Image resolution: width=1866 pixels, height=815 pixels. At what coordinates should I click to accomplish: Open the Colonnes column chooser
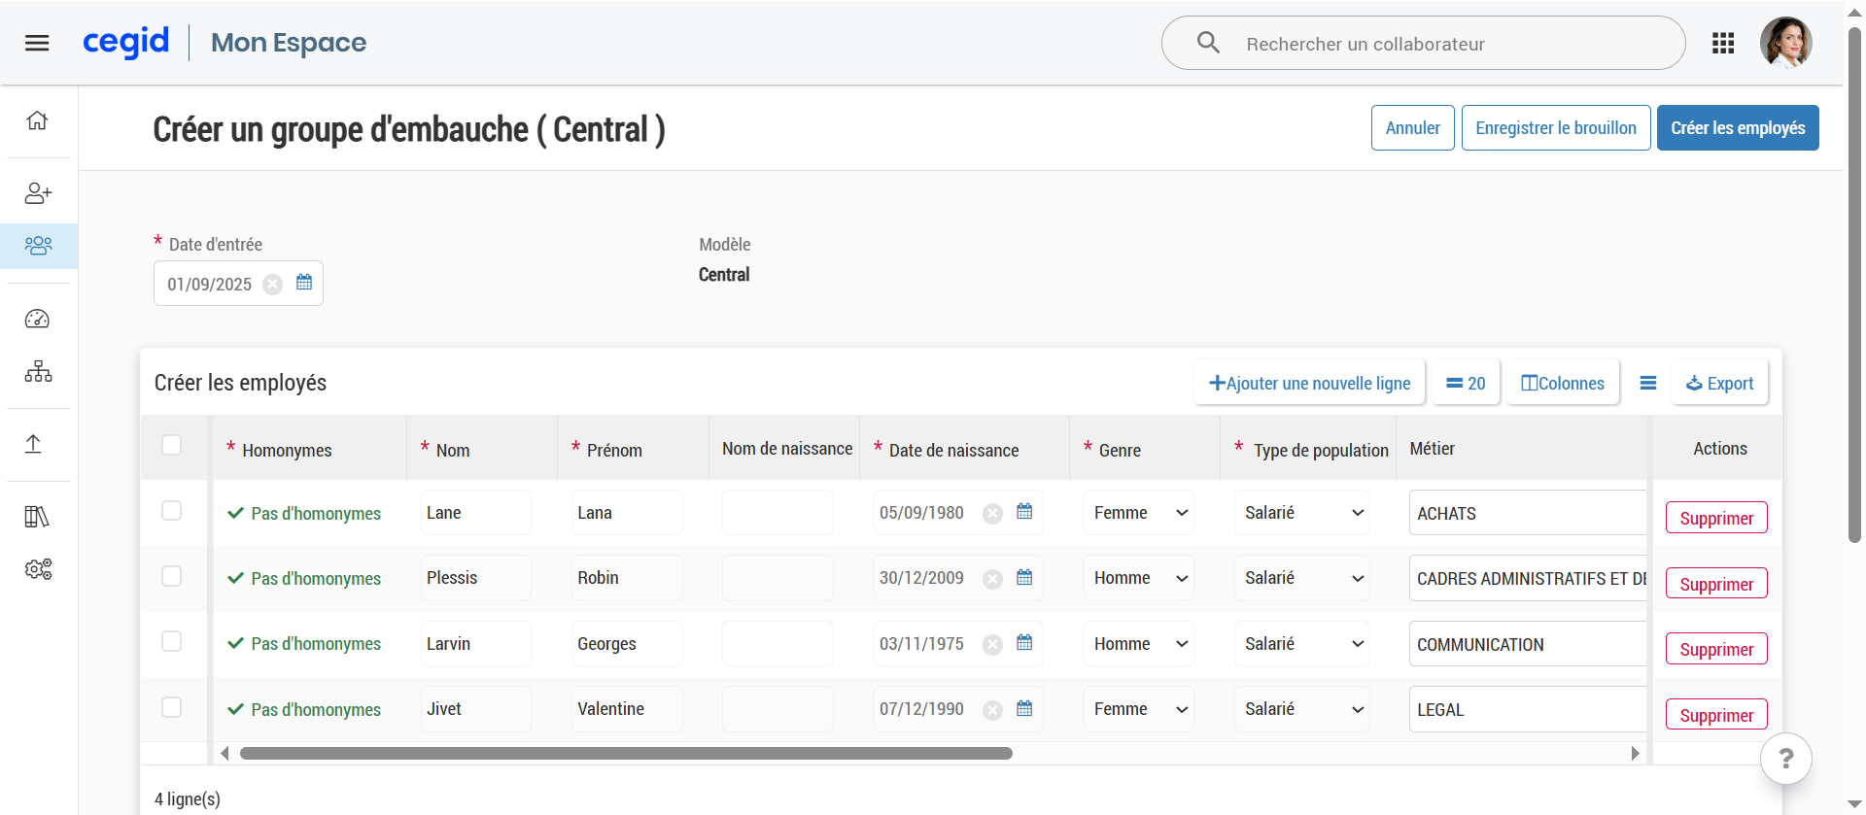point(1562,383)
